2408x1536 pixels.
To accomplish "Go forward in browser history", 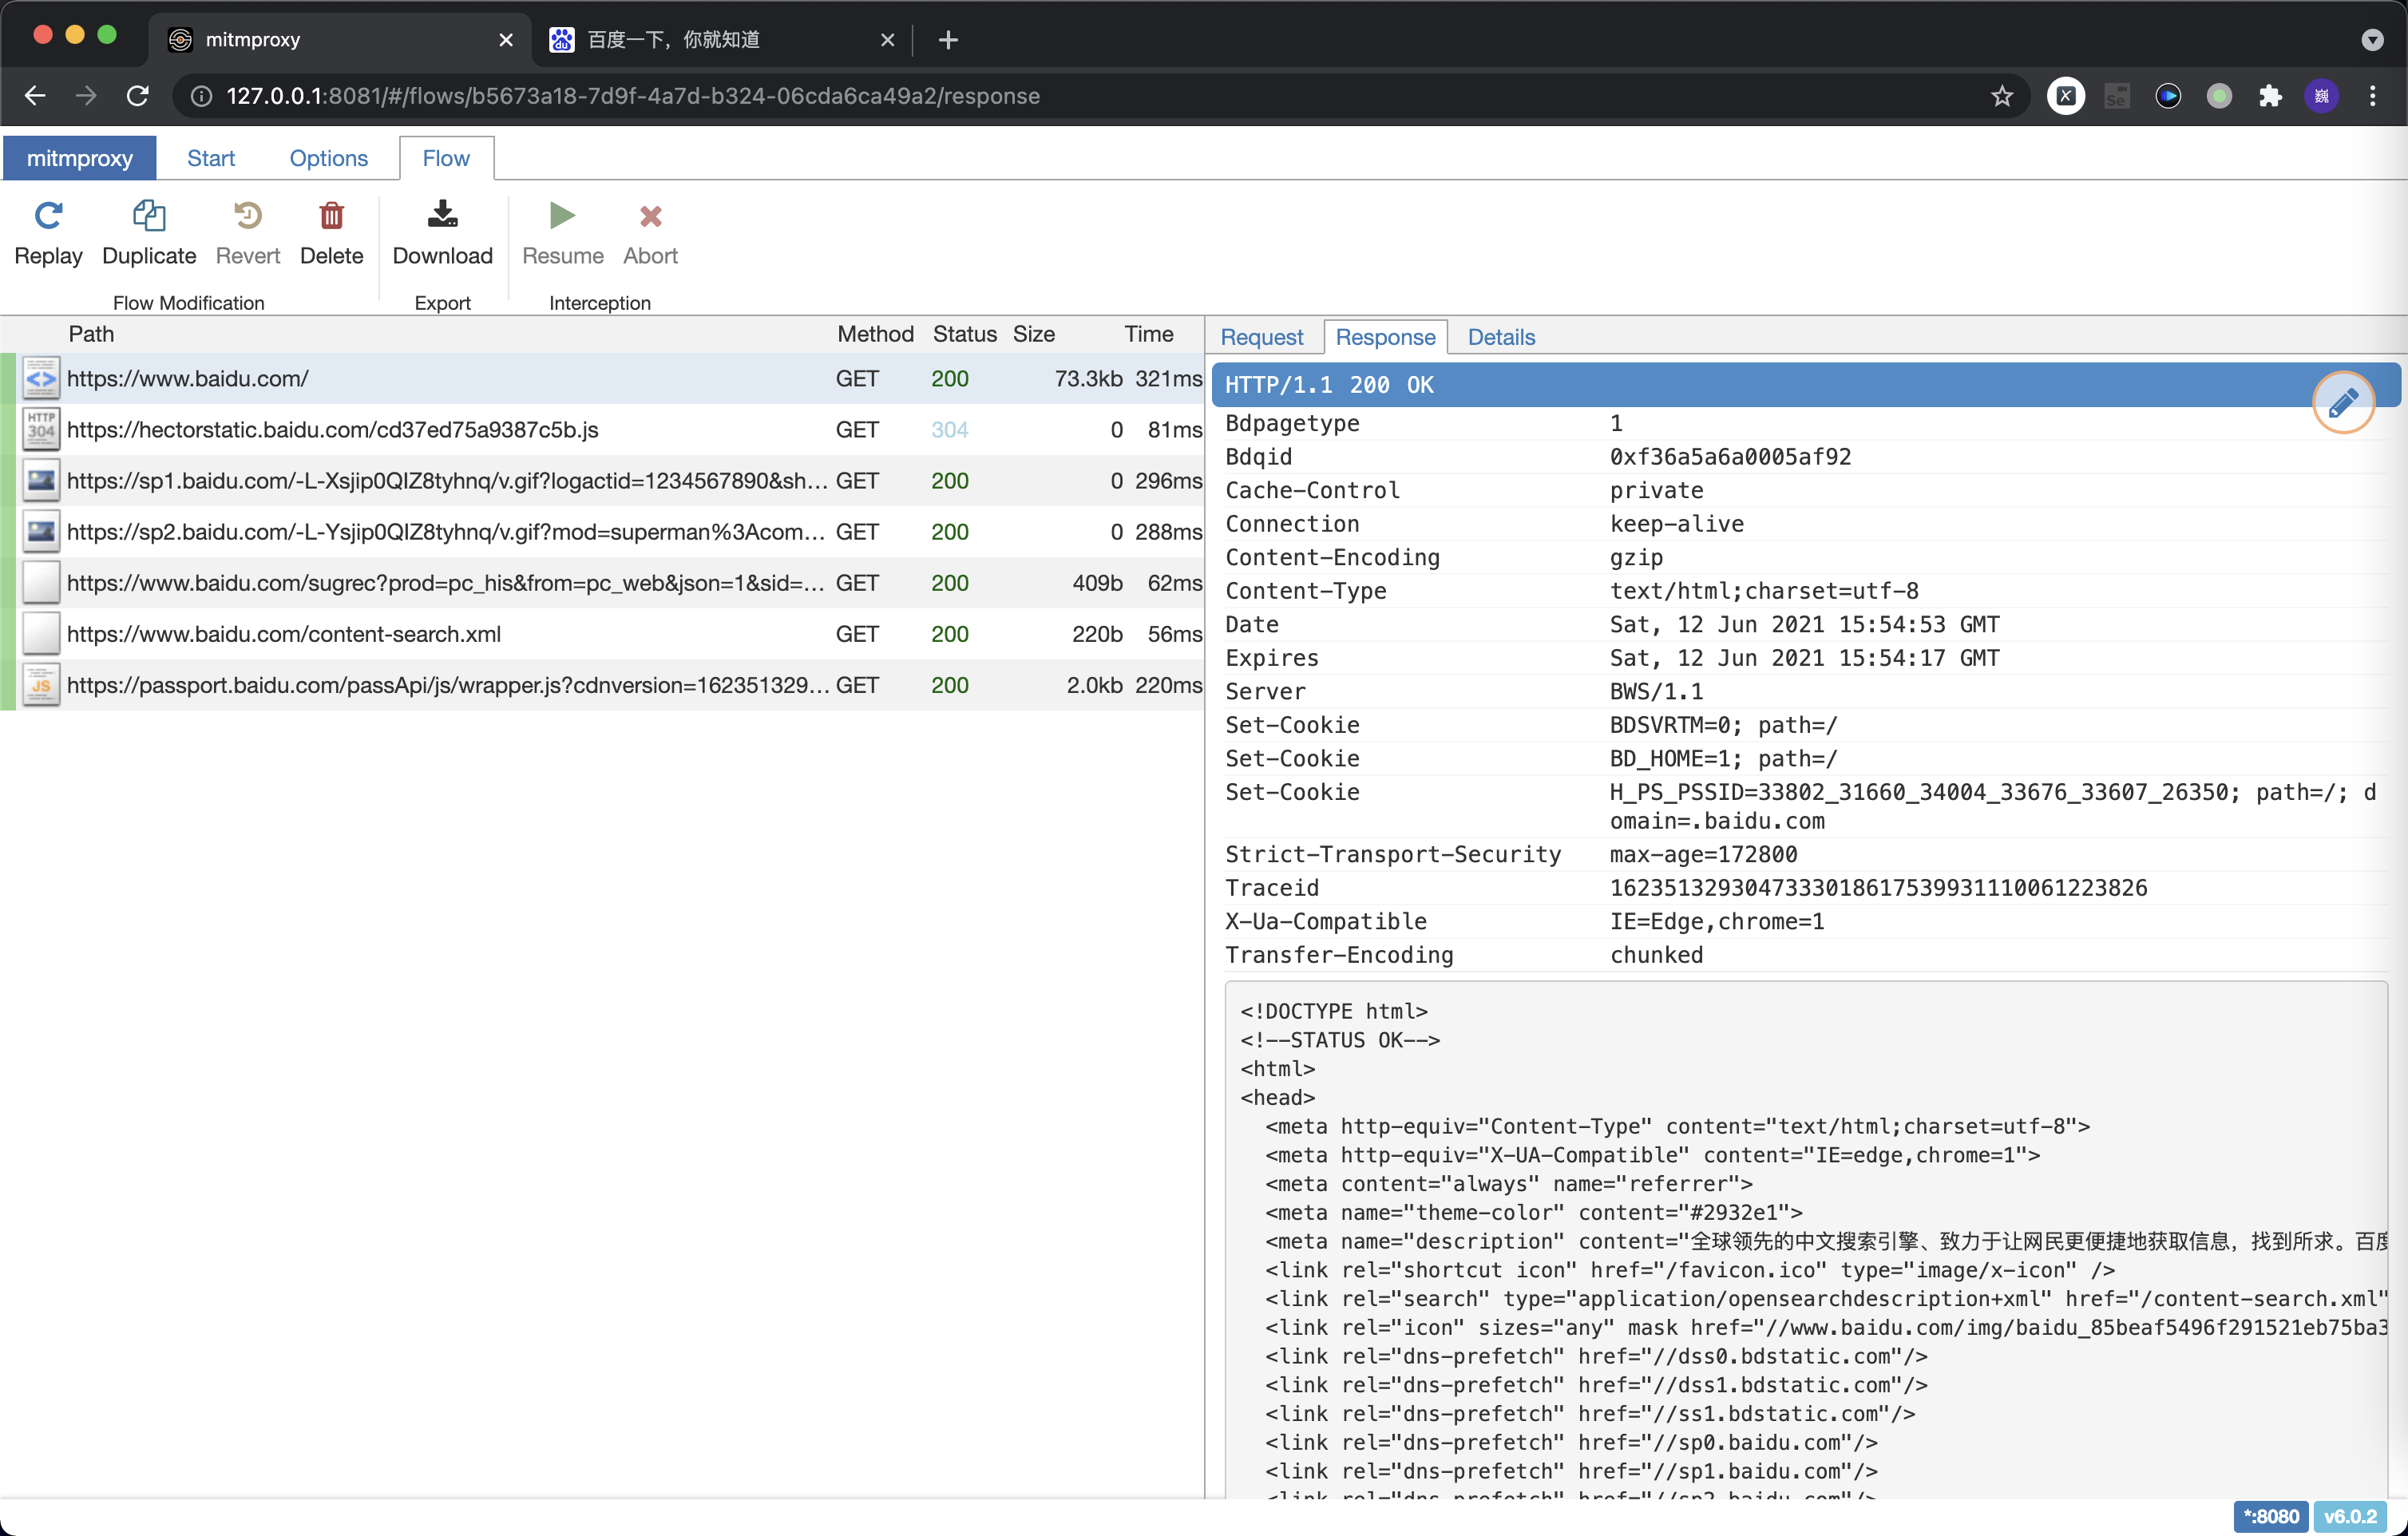I will 86,96.
